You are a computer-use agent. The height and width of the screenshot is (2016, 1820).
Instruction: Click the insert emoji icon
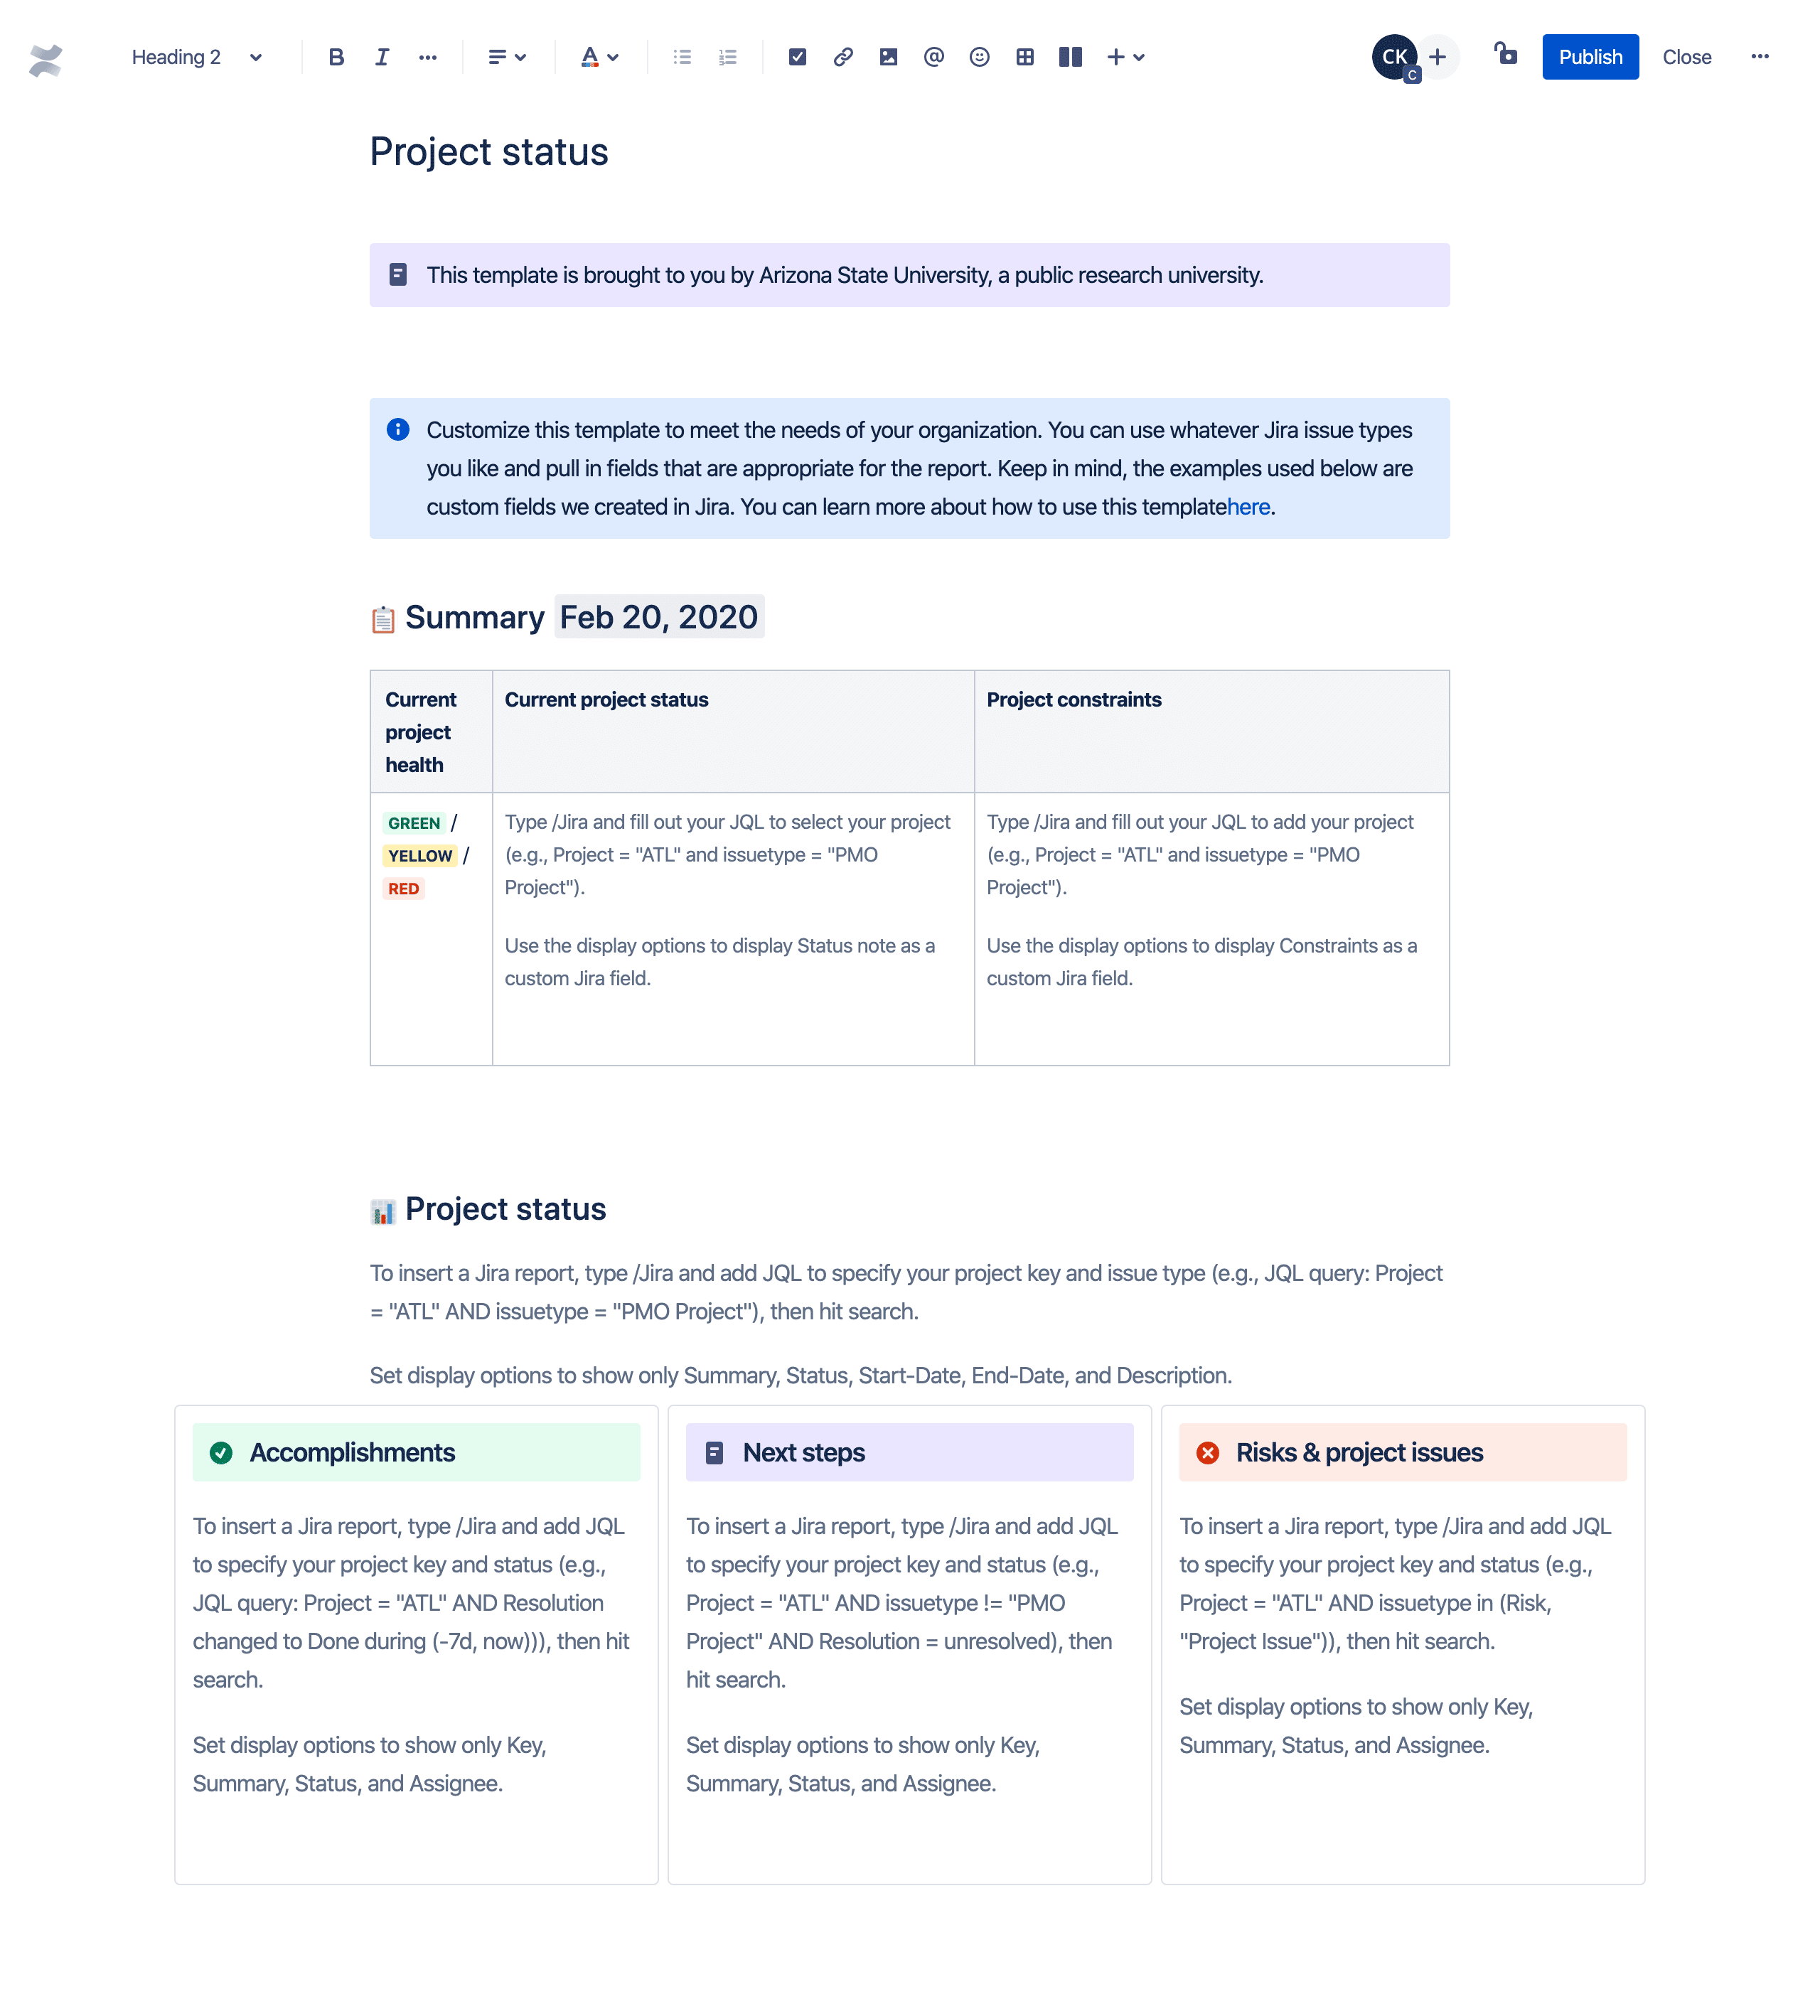[x=978, y=56]
